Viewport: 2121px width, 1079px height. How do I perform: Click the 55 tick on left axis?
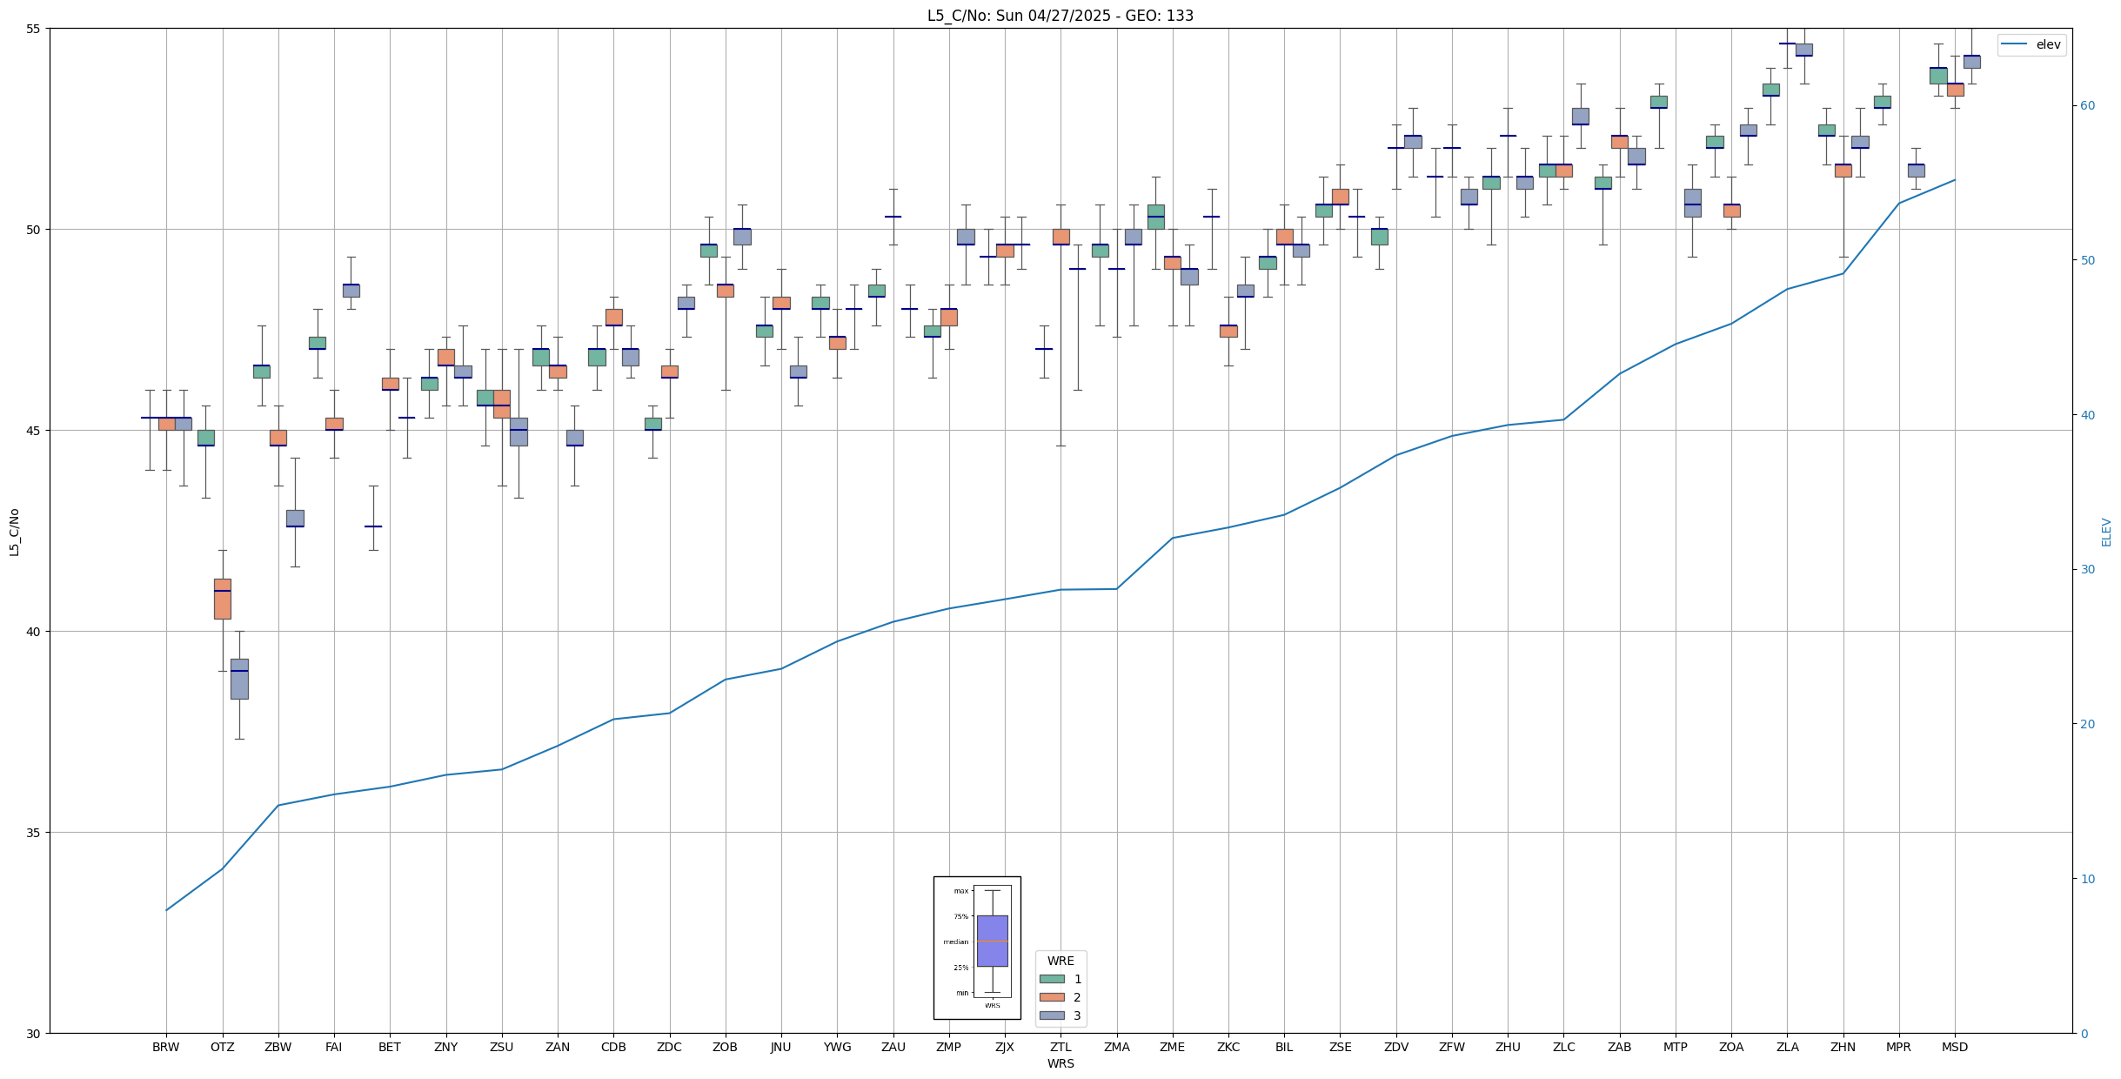pos(35,29)
